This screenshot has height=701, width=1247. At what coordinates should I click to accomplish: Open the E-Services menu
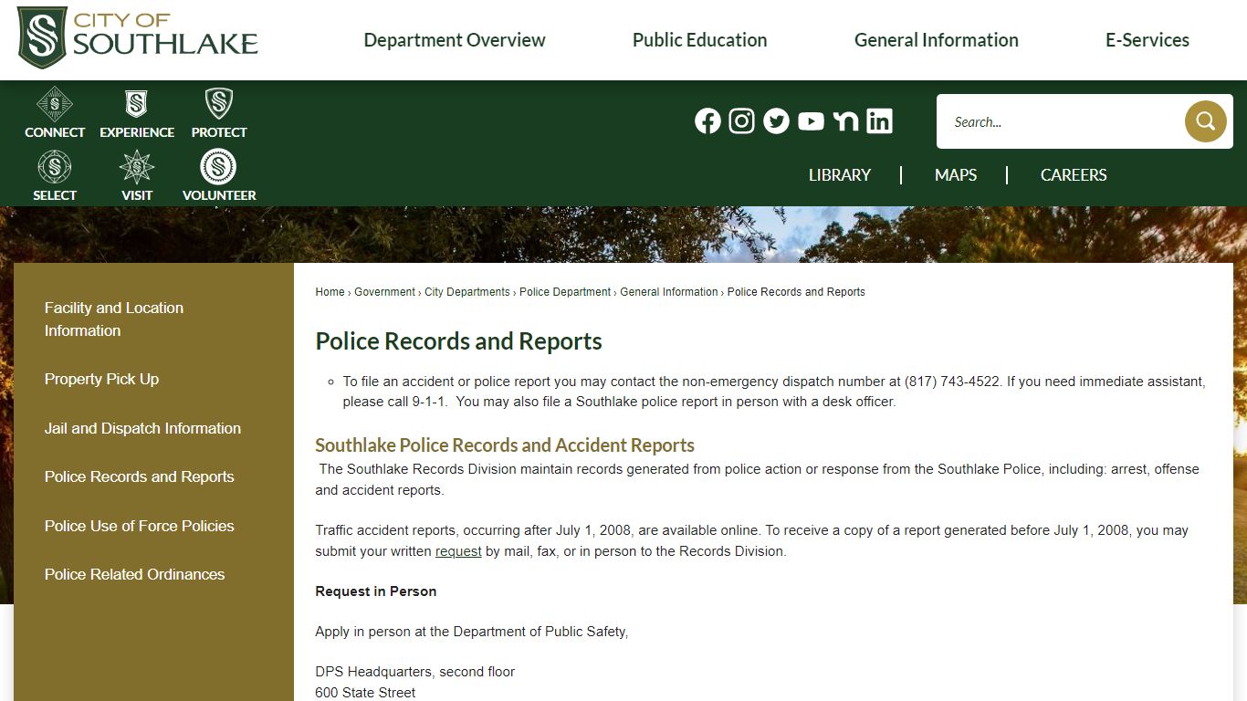(1147, 40)
